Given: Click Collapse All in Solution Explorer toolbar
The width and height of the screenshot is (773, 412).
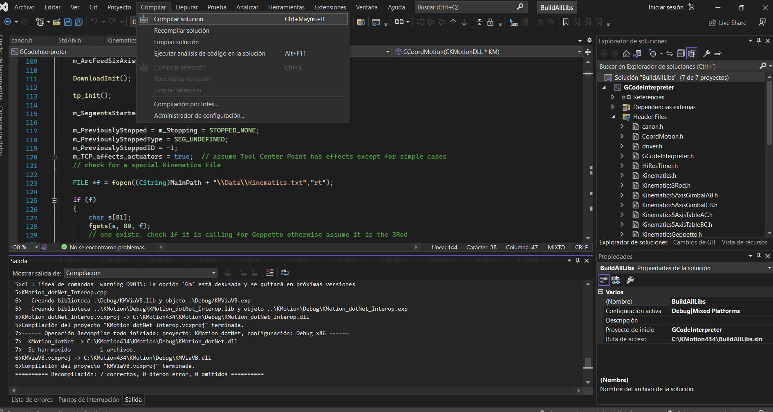Looking at the screenshot, I should (681, 54).
